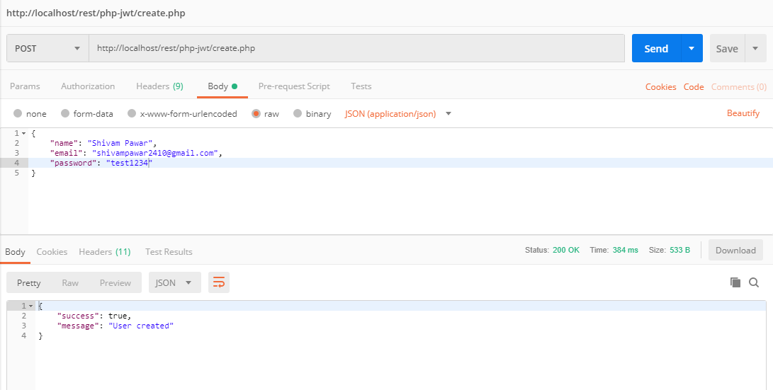Toggle response line wrap icon
Screen dimensions: 773x390
click(219, 282)
